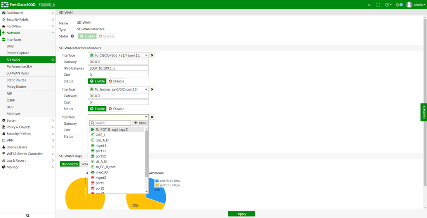Image resolution: width=427 pixels, height=218 pixels.
Task: Go to Performance SLA page
Action: [x=19, y=66]
